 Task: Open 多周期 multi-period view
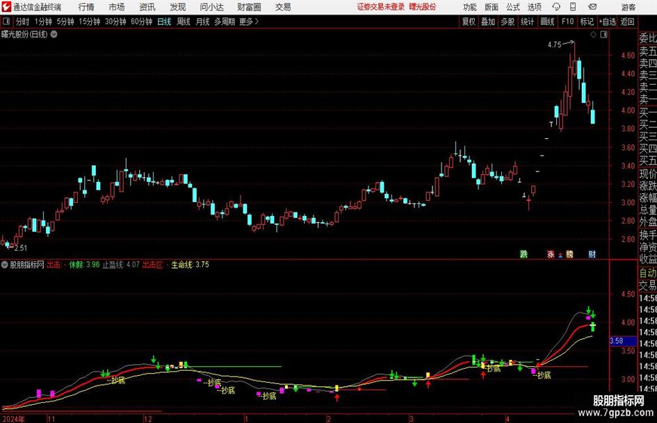tap(225, 22)
